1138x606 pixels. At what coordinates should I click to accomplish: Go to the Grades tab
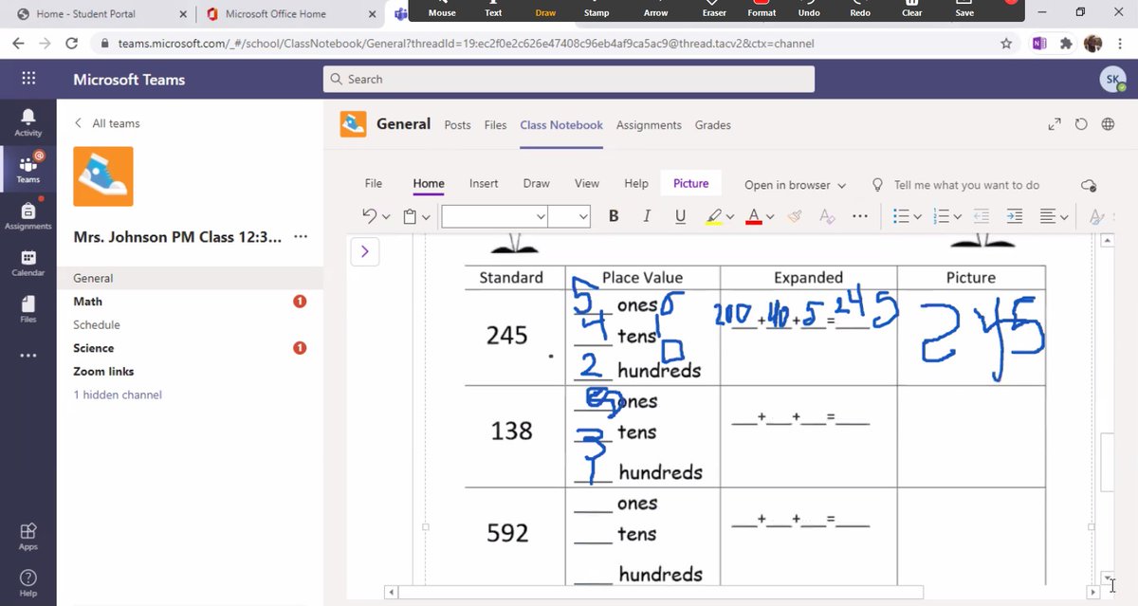tap(713, 125)
